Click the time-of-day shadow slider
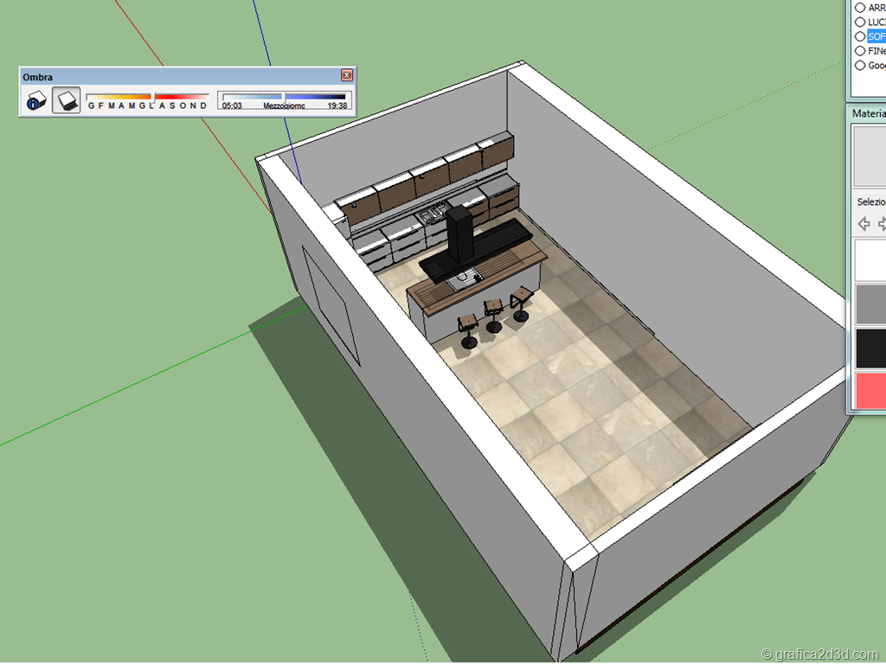This screenshot has height=664, width=886. (285, 97)
